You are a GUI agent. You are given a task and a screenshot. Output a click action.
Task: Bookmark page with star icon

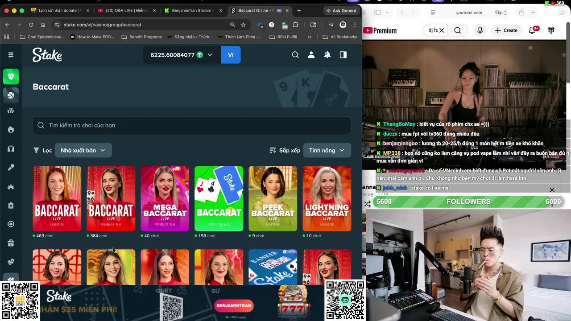[x=243, y=25]
